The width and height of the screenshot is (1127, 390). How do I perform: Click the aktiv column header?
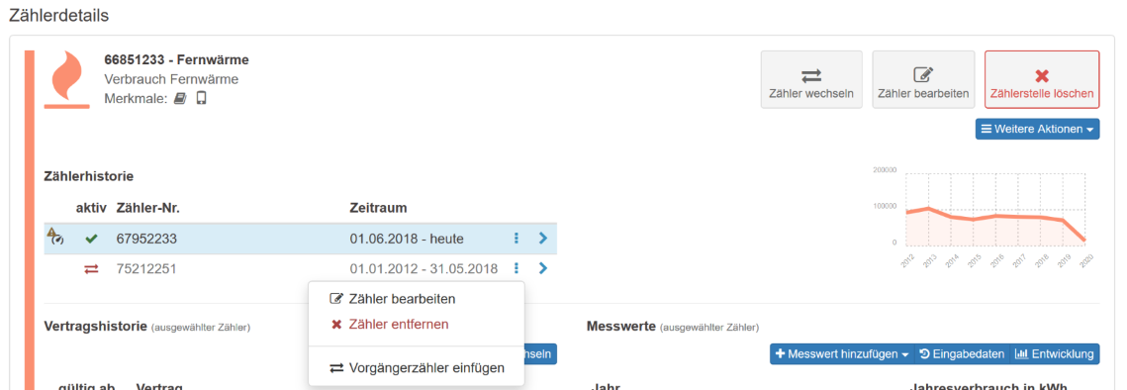pyautogui.click(x=91, y=208)
